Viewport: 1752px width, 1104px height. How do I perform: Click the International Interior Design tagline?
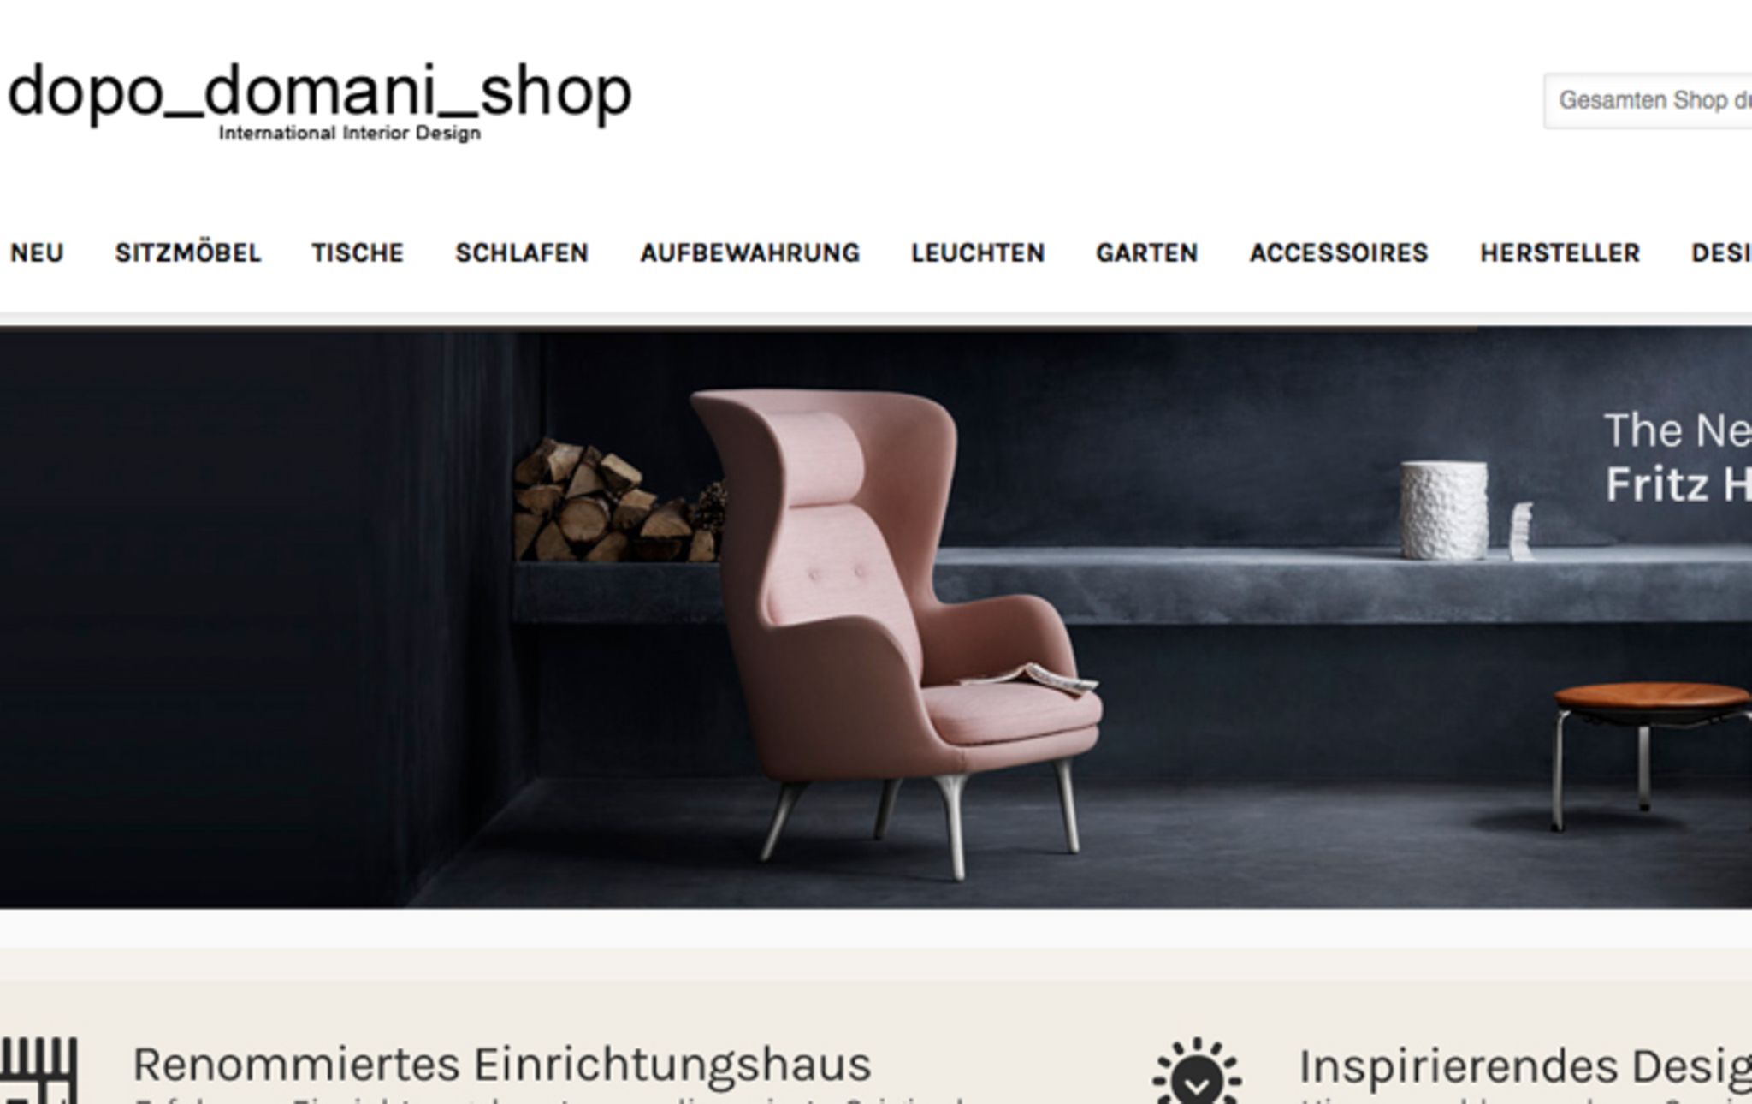tap(350, 134)
